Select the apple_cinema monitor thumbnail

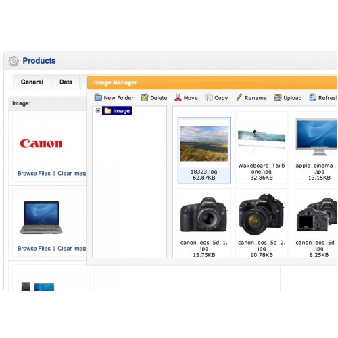tap(315, 147)
